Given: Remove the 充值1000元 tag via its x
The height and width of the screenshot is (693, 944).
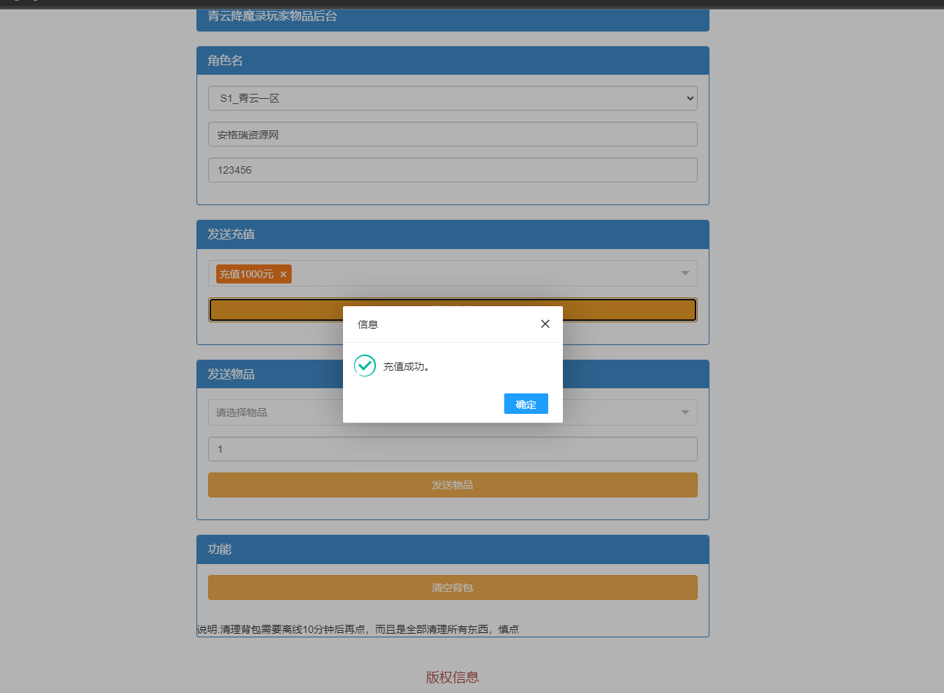Looking at the screenshot, I should click(x=283, y=275).
